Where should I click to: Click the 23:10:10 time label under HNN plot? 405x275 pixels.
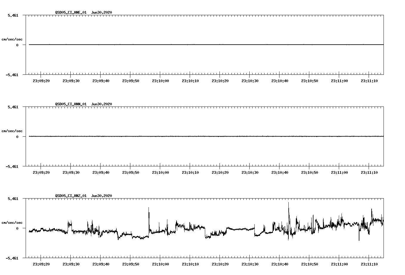point(190,173)
